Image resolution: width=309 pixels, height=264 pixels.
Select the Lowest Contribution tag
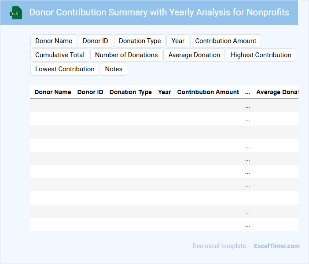click(x=65, y=69)
